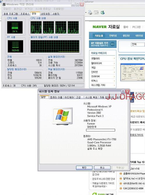Select the 랭킹50 navigation tab
Screen dimensions: 145x195
[126, 36]
